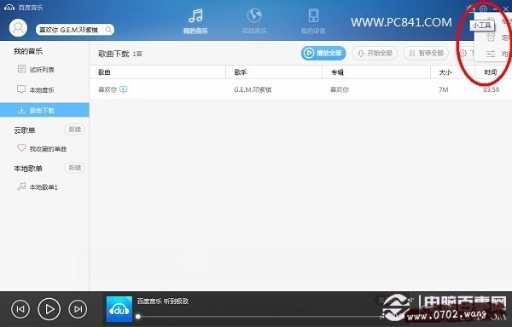The height and width of the screenshot is (327, 512).
Task: Click album 喜欢你 cell
Action: 340,89
